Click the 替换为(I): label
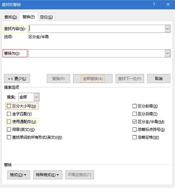The image size is (175, 188). [x=12, y=53]
